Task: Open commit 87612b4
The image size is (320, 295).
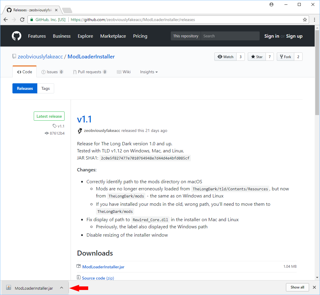Action: [55, 133]
